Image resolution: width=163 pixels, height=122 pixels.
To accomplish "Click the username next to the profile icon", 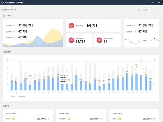I will 153,3.
